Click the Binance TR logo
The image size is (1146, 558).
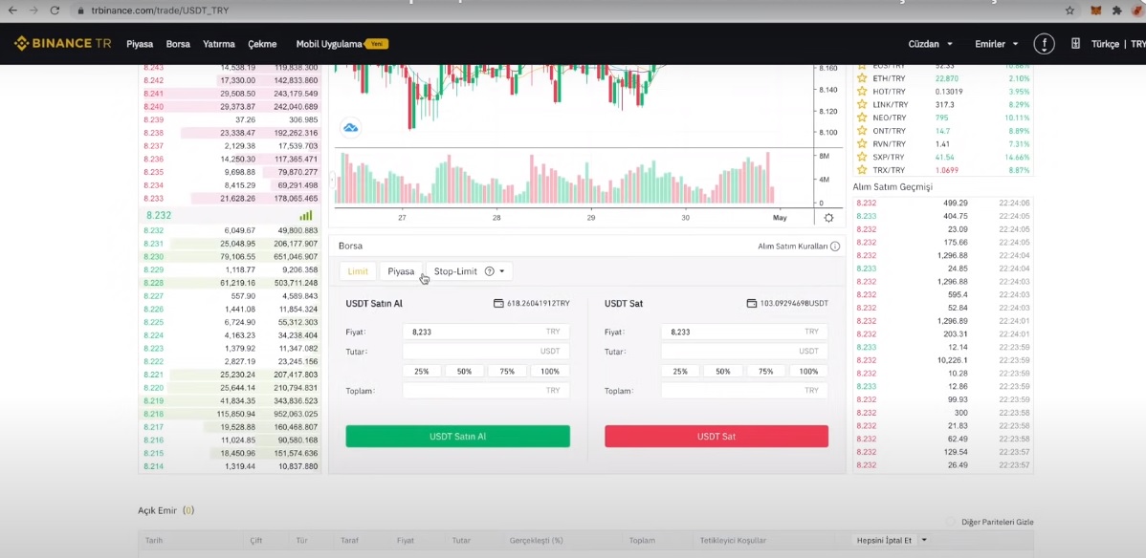(63, 44)
